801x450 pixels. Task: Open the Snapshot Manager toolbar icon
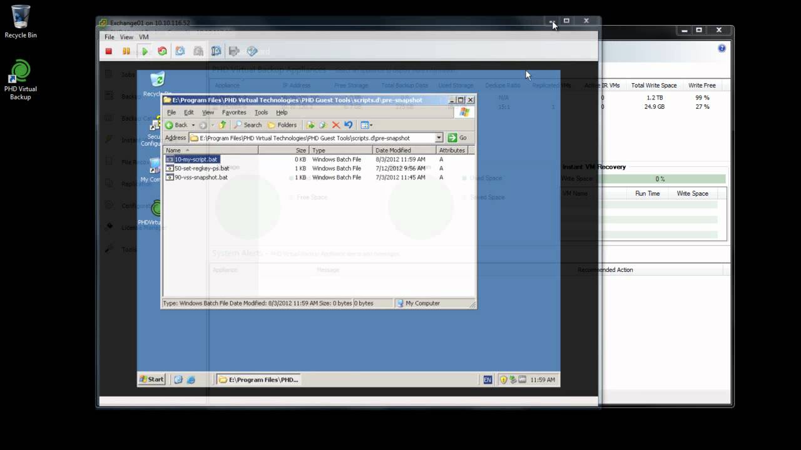pos(217,51)
